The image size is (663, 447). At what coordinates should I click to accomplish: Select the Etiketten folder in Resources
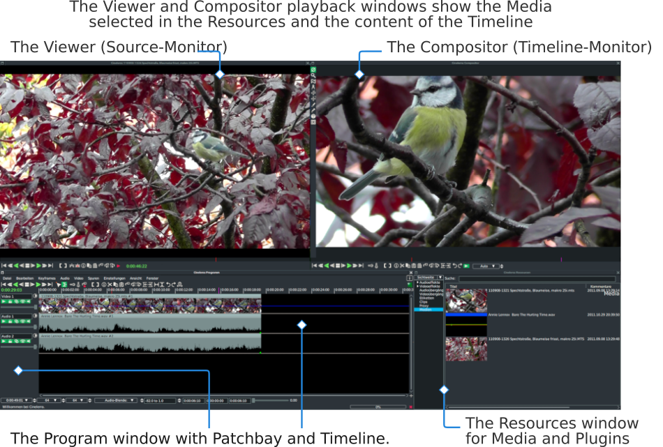(426, 298)
